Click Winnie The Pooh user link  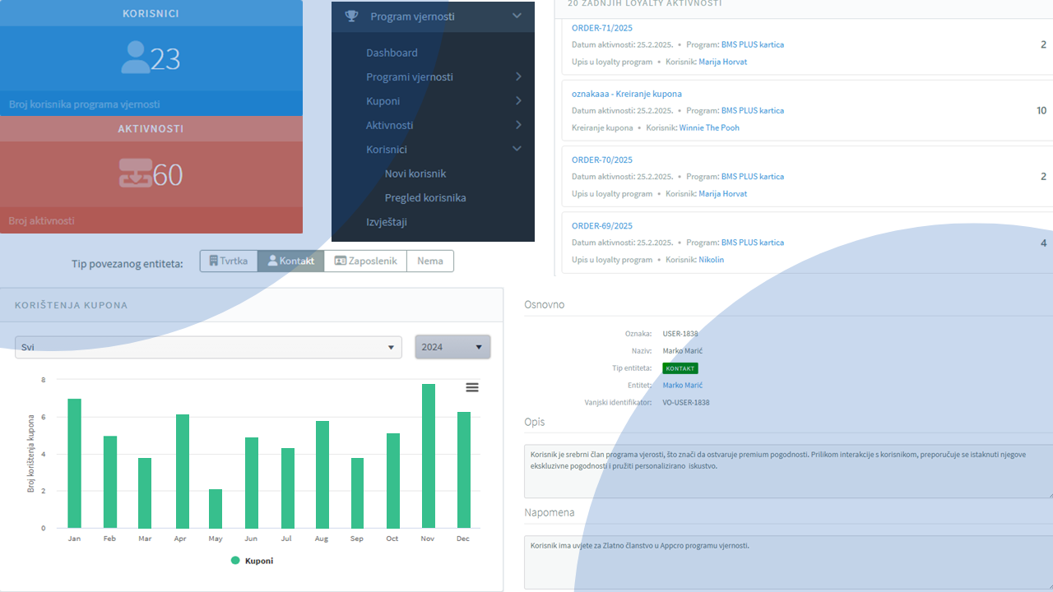point(709,128)
